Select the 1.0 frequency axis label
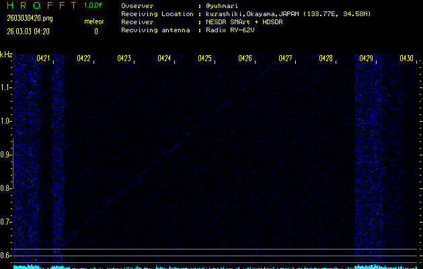Image resolution: width=423 pixels, height=269 pixels. tap(5, 121)
